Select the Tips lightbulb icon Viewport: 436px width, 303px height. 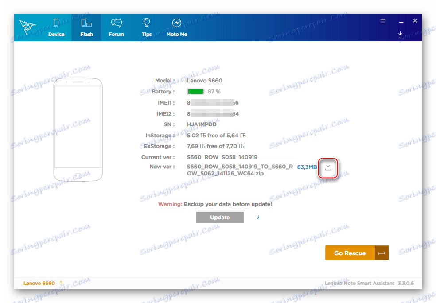click(147, 22)
